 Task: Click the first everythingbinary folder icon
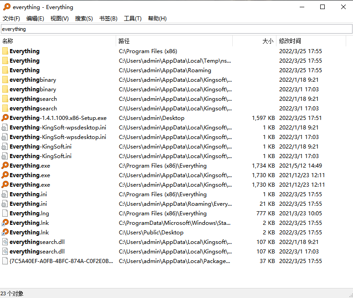point(5,80)
